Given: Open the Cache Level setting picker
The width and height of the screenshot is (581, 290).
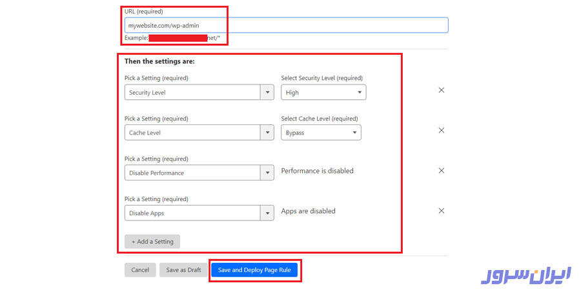Looking at the screenshot, I should [x=199, y=133].
